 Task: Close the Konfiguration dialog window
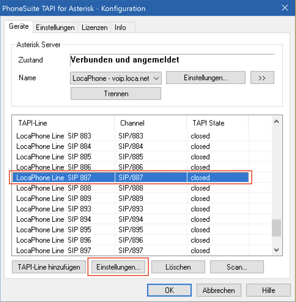tap(285, 8)
